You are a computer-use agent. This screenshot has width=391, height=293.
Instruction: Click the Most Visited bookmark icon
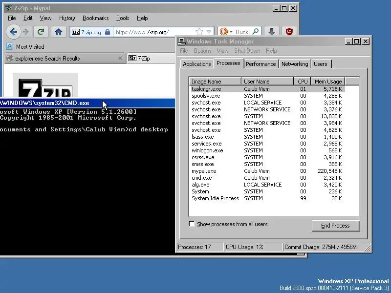tap(9, 46)
